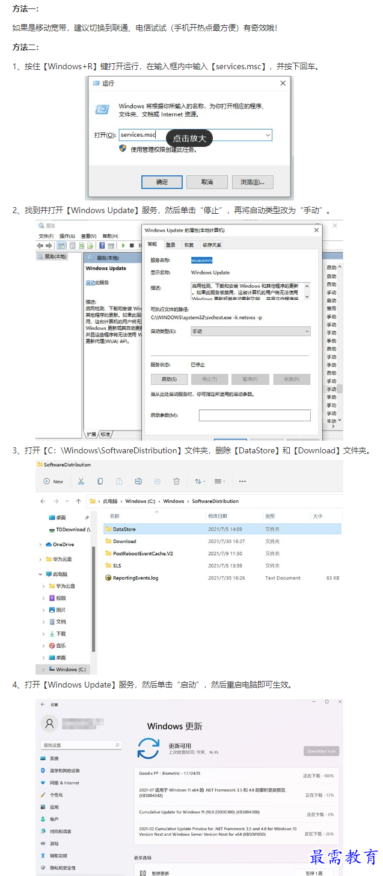Open the Run dialog command dropdown arrow
Screen dimensions: 383x876
point(268,135)
